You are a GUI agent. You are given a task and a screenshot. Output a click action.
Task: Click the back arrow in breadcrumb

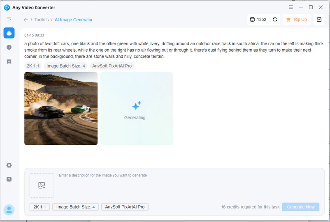coord(26,20)
